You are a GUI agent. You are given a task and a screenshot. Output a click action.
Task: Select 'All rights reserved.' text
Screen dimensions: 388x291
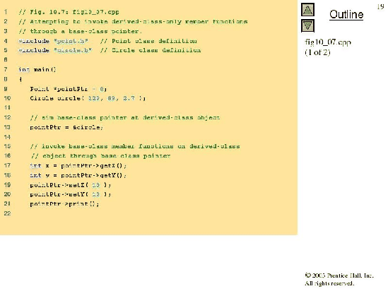click(x=329, y=283)
